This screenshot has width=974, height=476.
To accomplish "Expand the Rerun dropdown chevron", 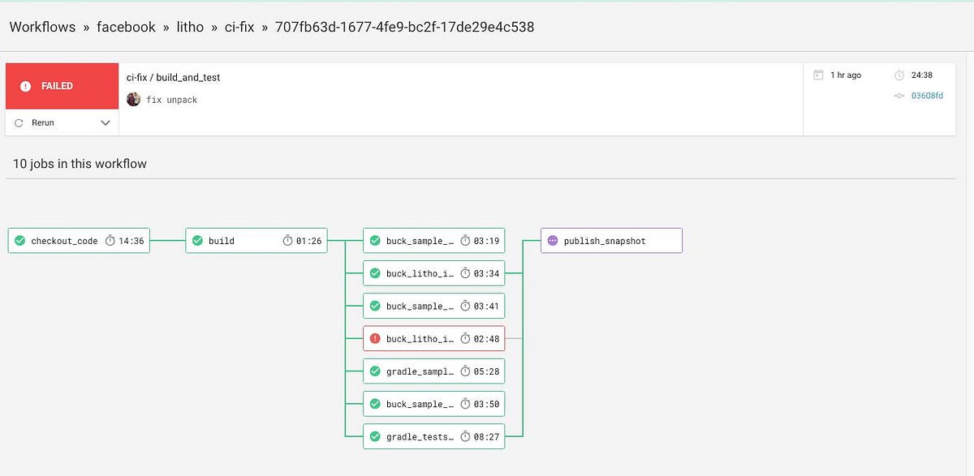I will pos(105,122).
